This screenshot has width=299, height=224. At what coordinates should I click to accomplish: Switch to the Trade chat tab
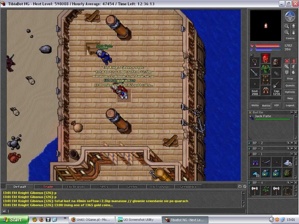pyautogui.click(x=48, y=187)
